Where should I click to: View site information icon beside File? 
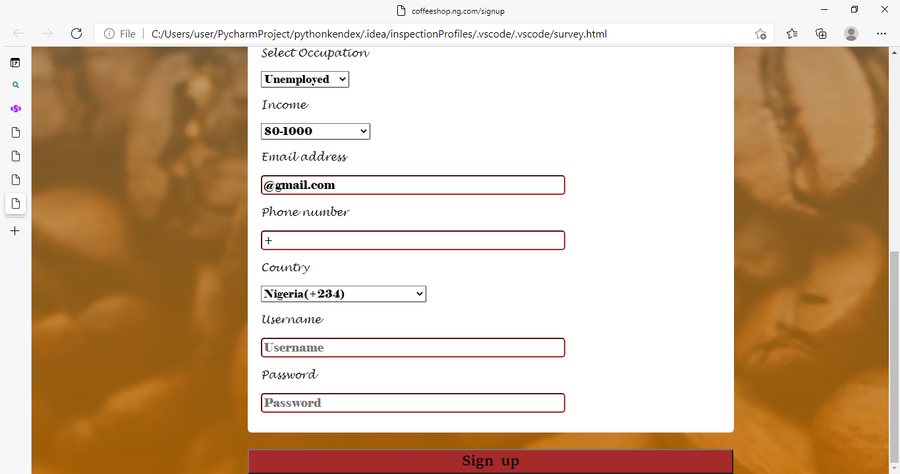109,34
